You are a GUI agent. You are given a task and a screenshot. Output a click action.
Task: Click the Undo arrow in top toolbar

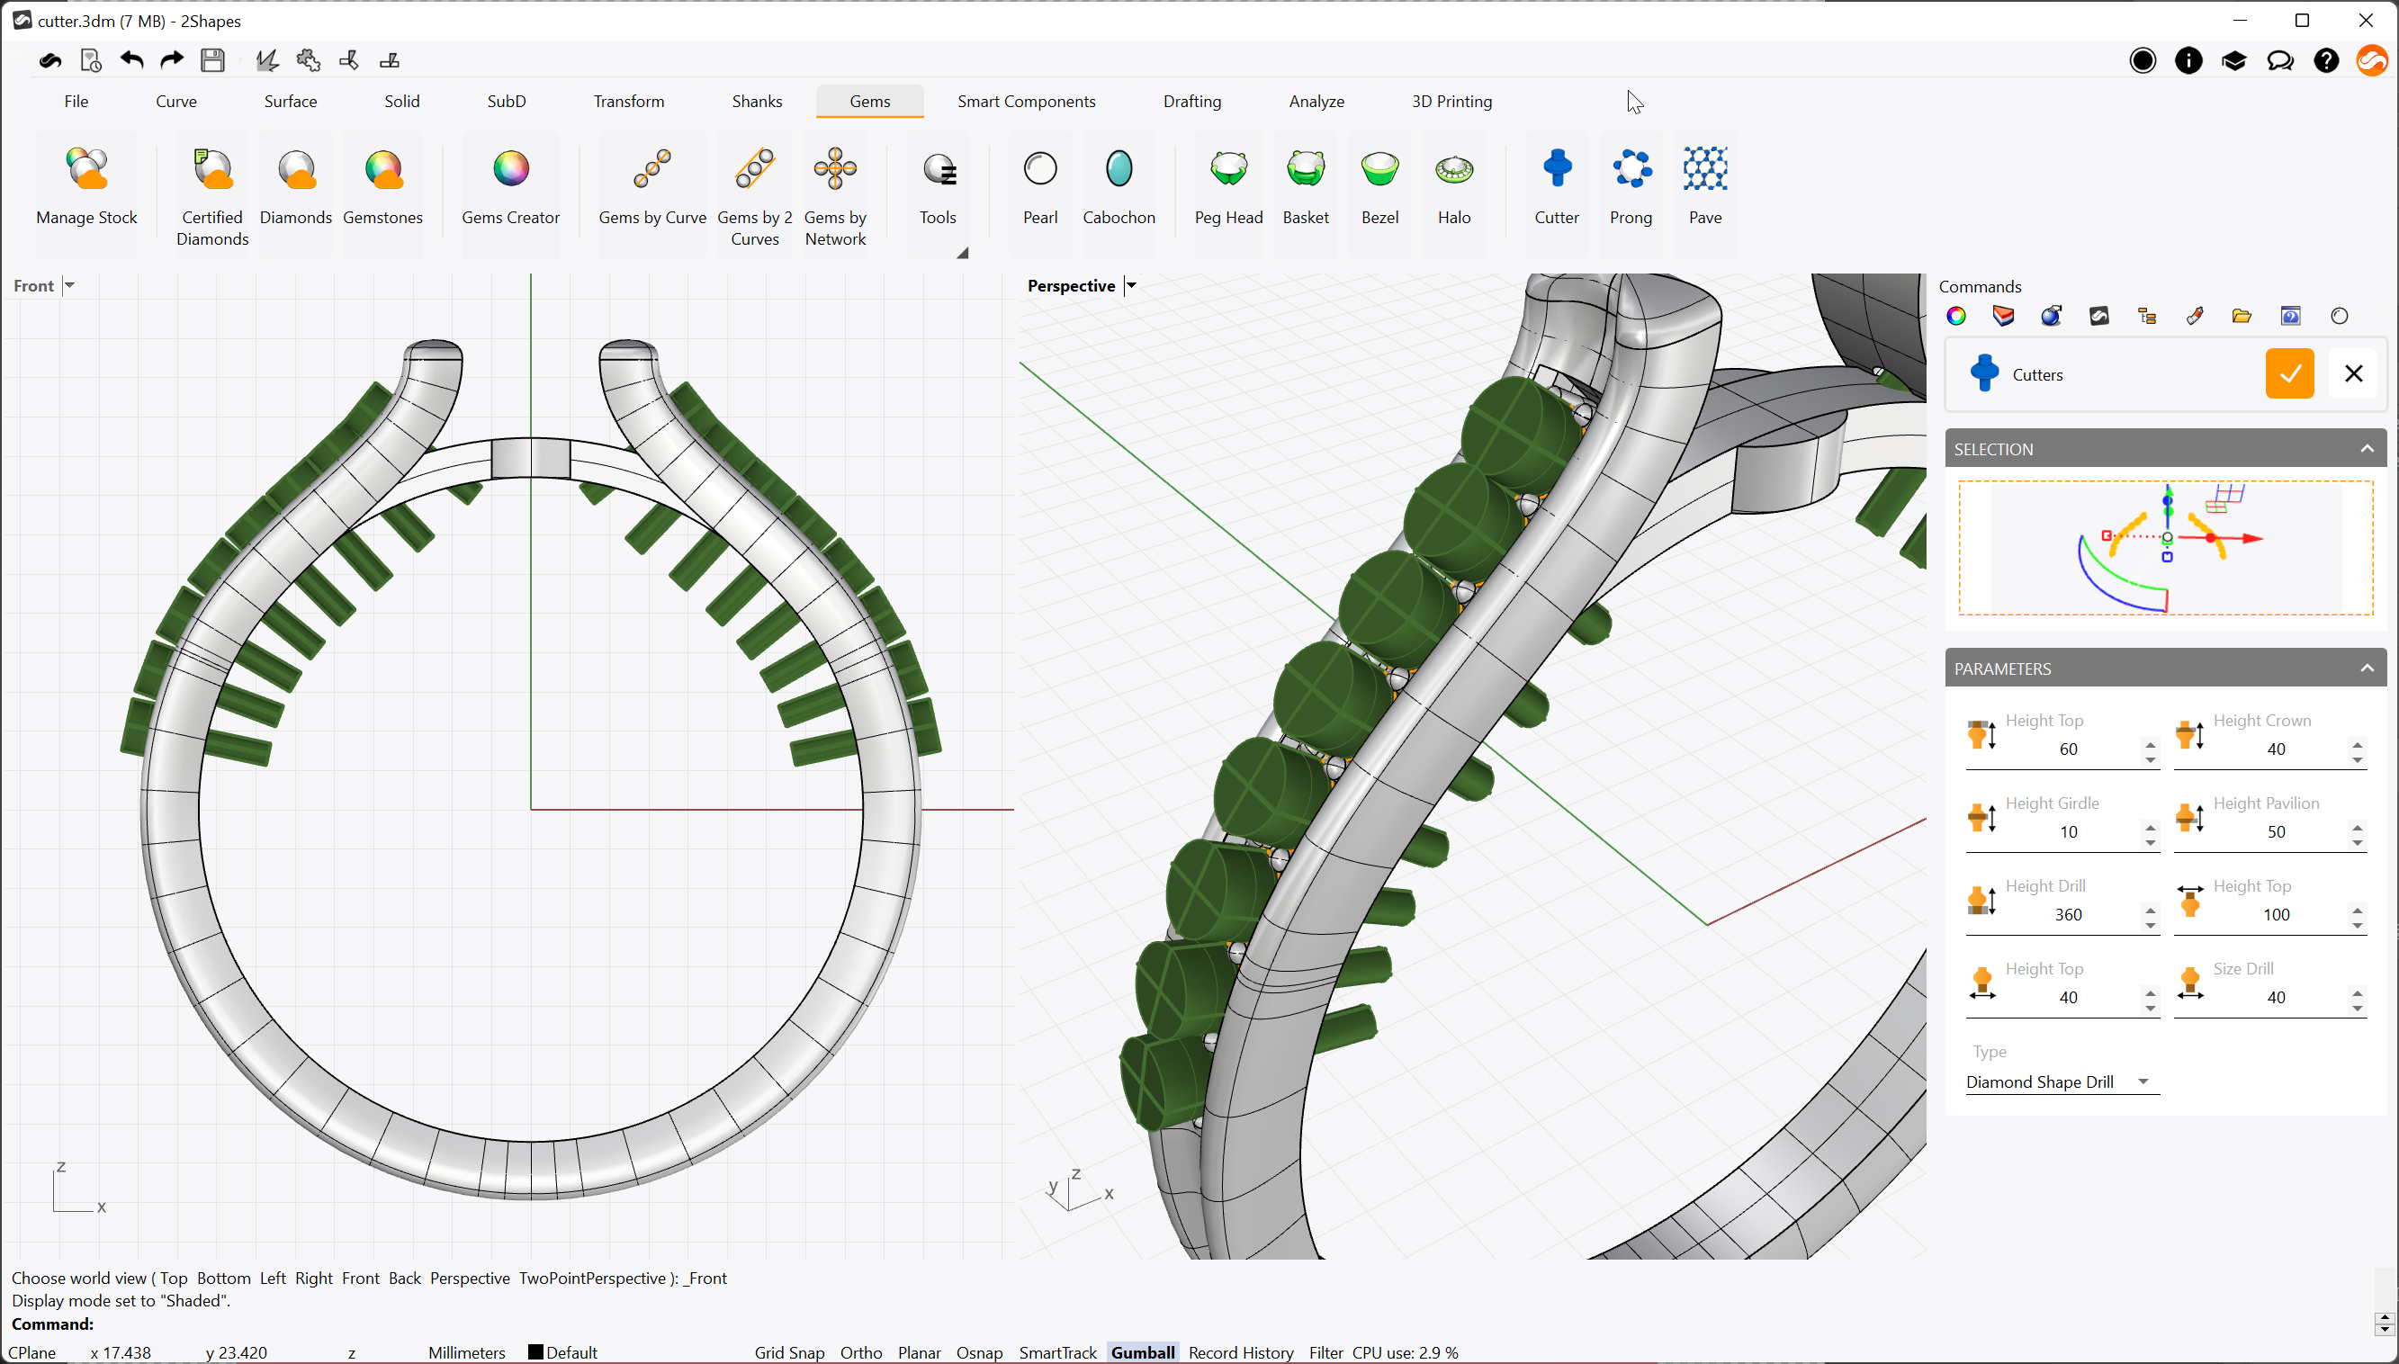[x=131, y=61]
